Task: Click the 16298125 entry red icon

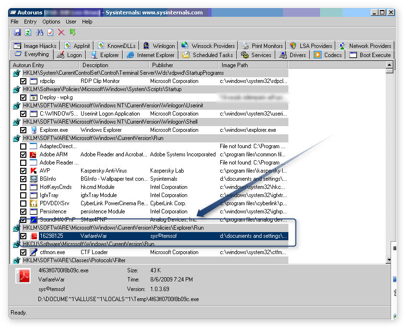Action: click(x=33, y=236)
